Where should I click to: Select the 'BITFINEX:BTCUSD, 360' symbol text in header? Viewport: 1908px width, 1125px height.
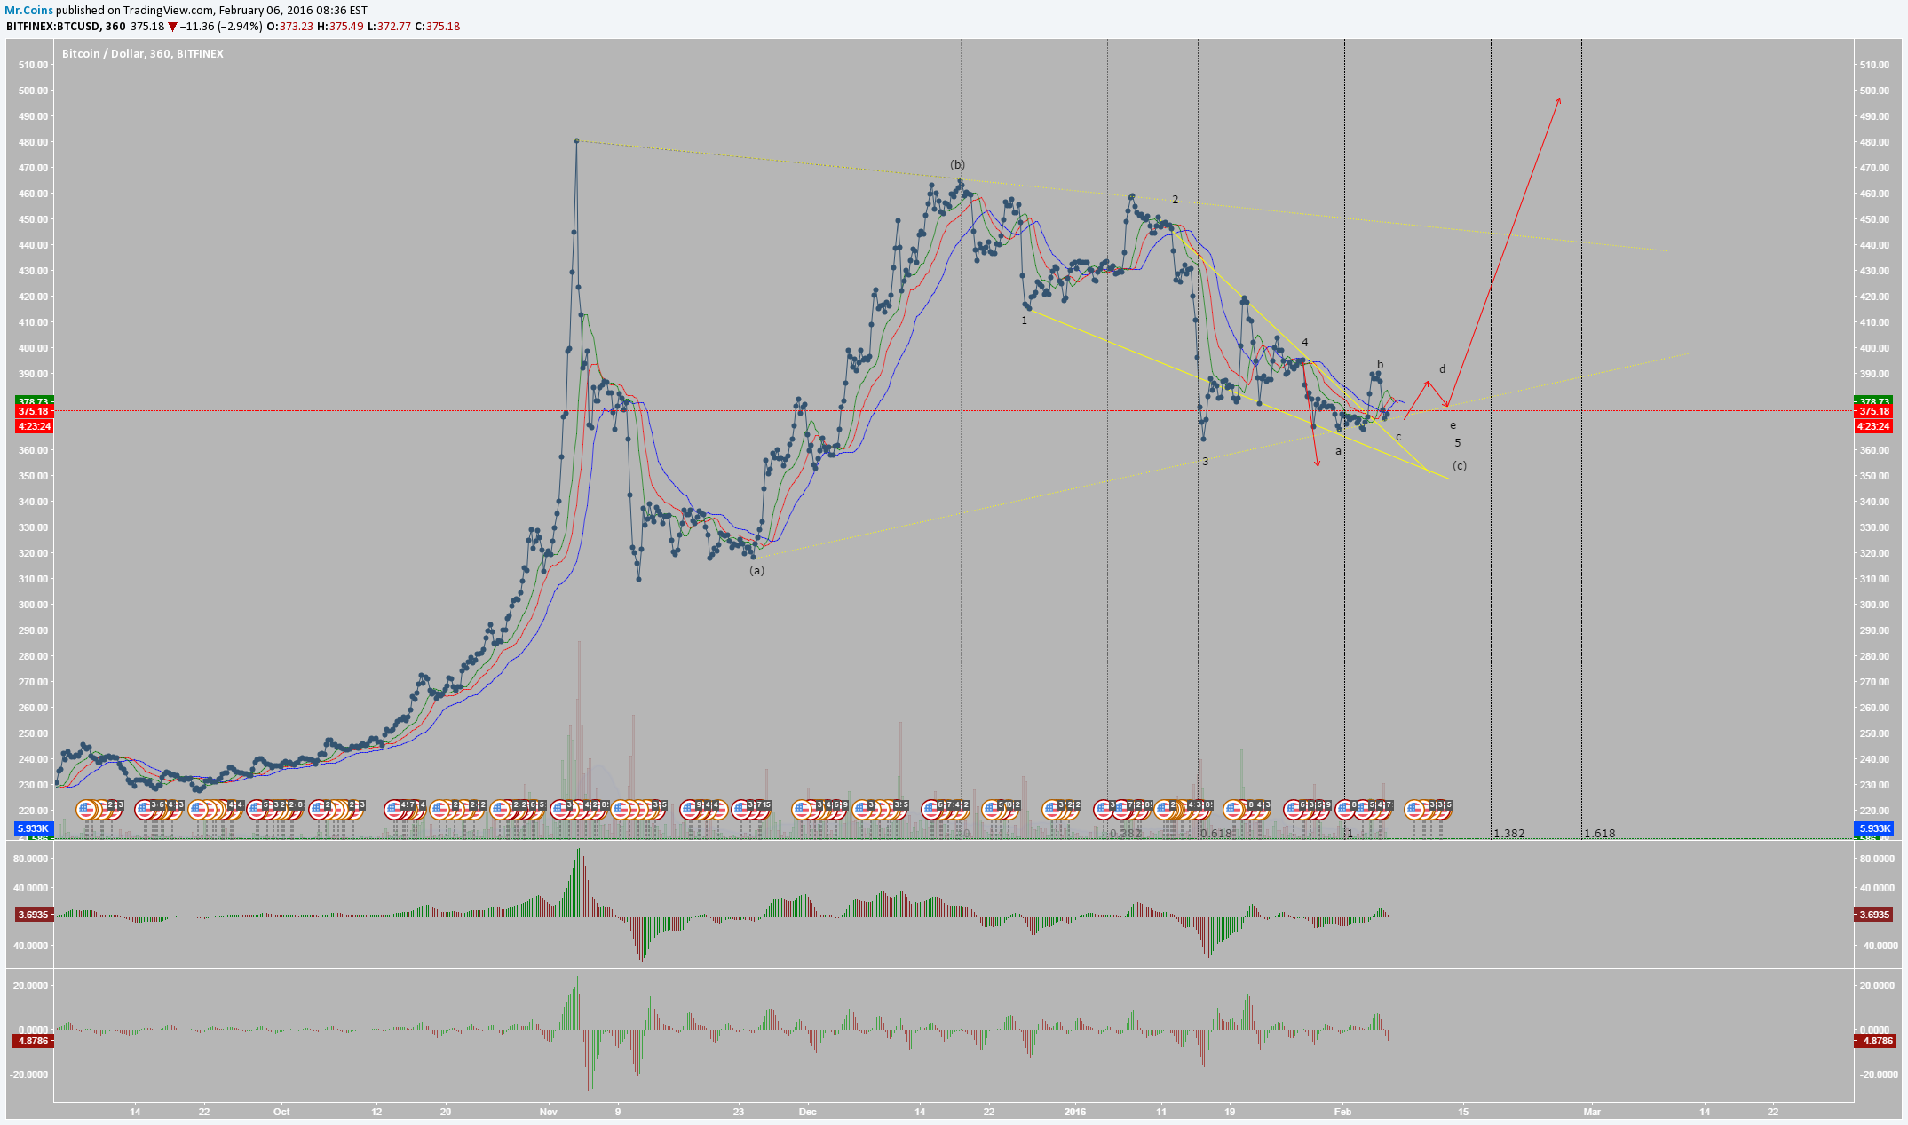click(x=66, y=27)
